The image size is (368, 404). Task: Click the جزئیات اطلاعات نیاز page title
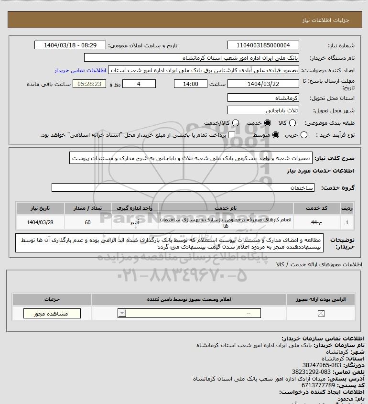click(x=326, y=20)
